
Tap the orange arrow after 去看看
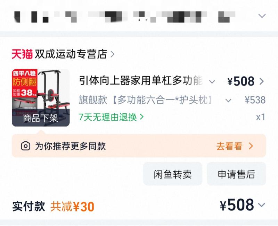(251, 146)
